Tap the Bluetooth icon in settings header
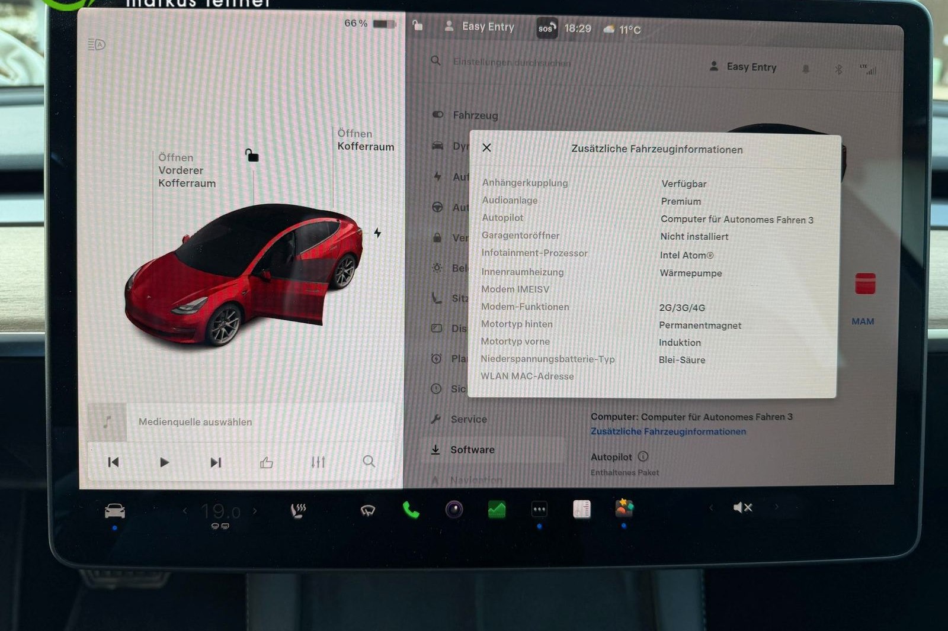Screen dimensions: 948x631 pyautogui.click(x=838, y=69)
